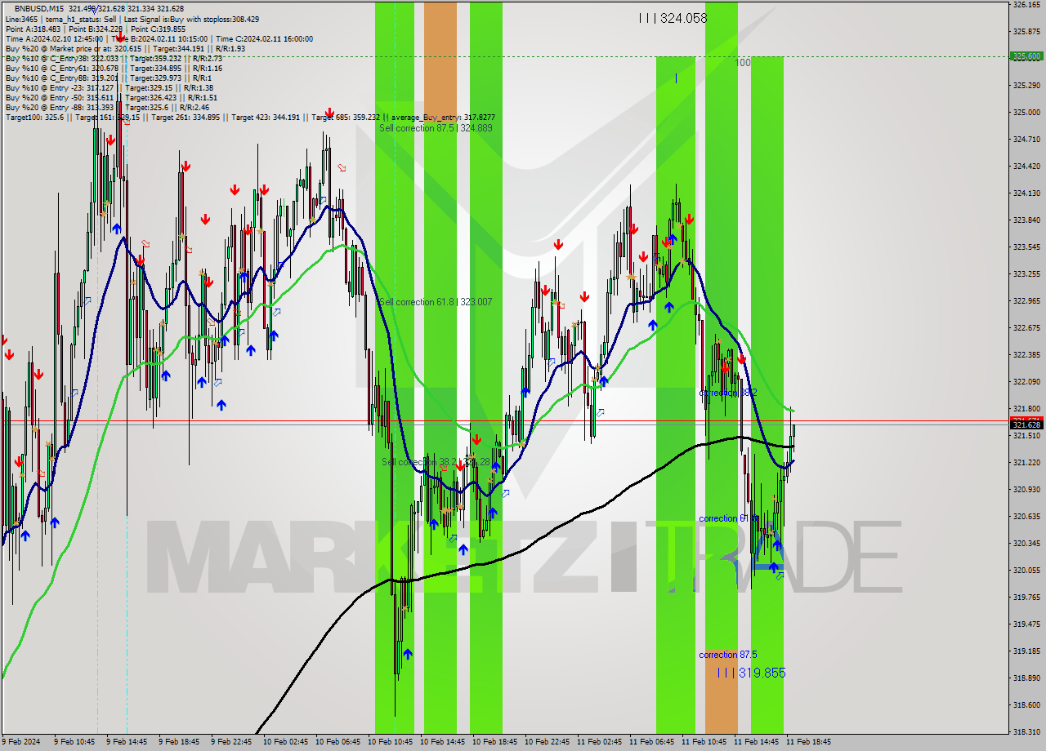Click the current price 321.628 tag
The height and width of the screenshot is (751, 1046).
1027,424
